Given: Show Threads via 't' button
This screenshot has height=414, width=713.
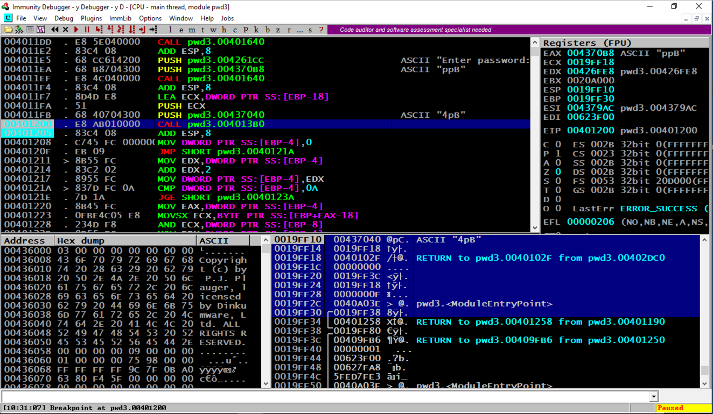Looking at the screenshot, I should tap(203, 30).
